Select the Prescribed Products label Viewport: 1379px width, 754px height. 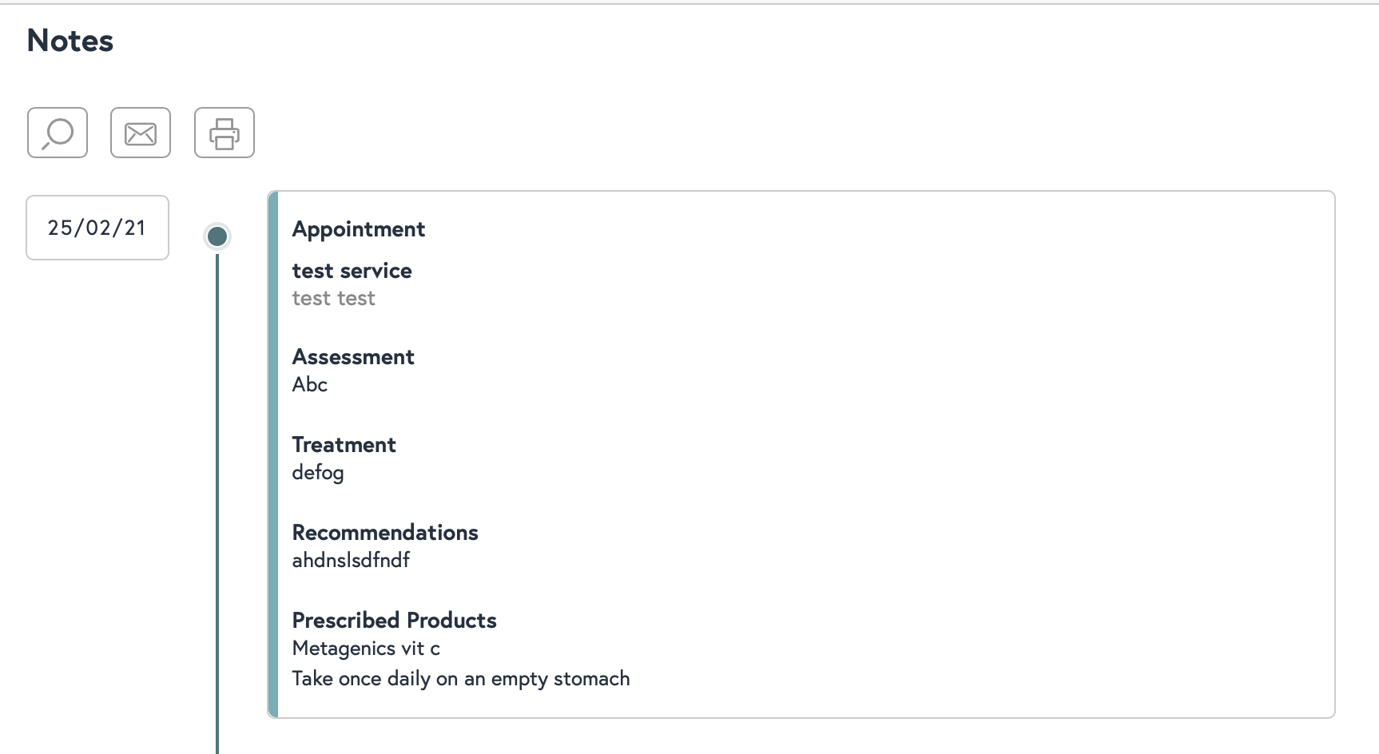[395, 621]
